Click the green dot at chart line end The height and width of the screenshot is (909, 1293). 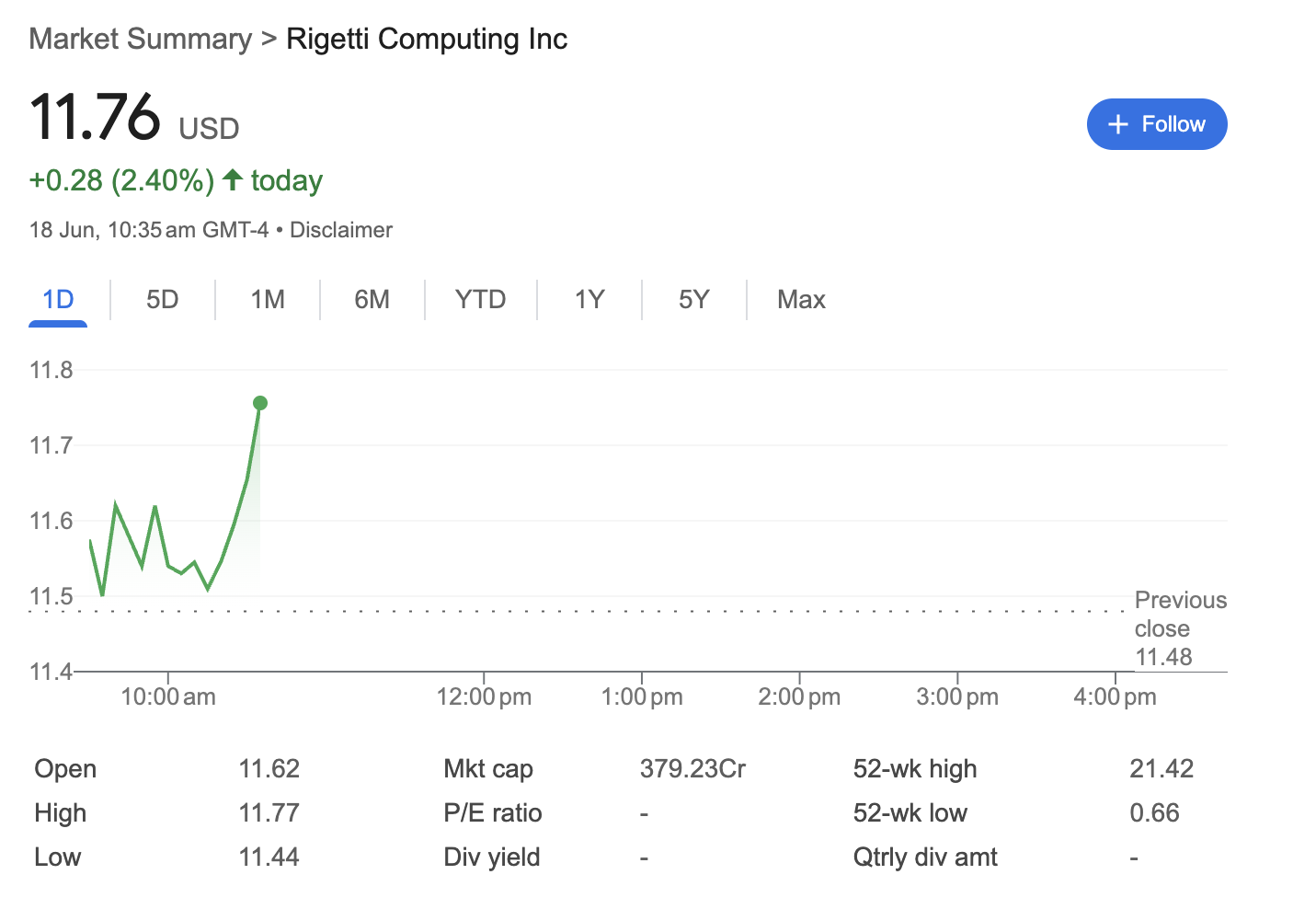[x=260, y=403]
